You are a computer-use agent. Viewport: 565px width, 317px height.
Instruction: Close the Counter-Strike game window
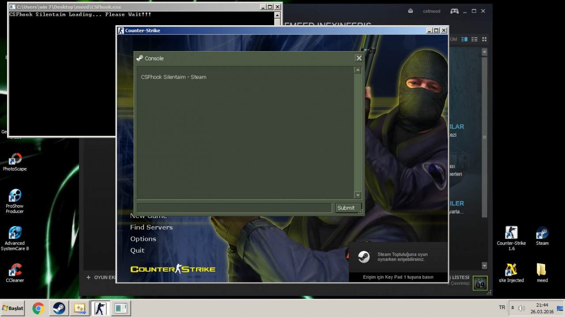click(444, 30)
